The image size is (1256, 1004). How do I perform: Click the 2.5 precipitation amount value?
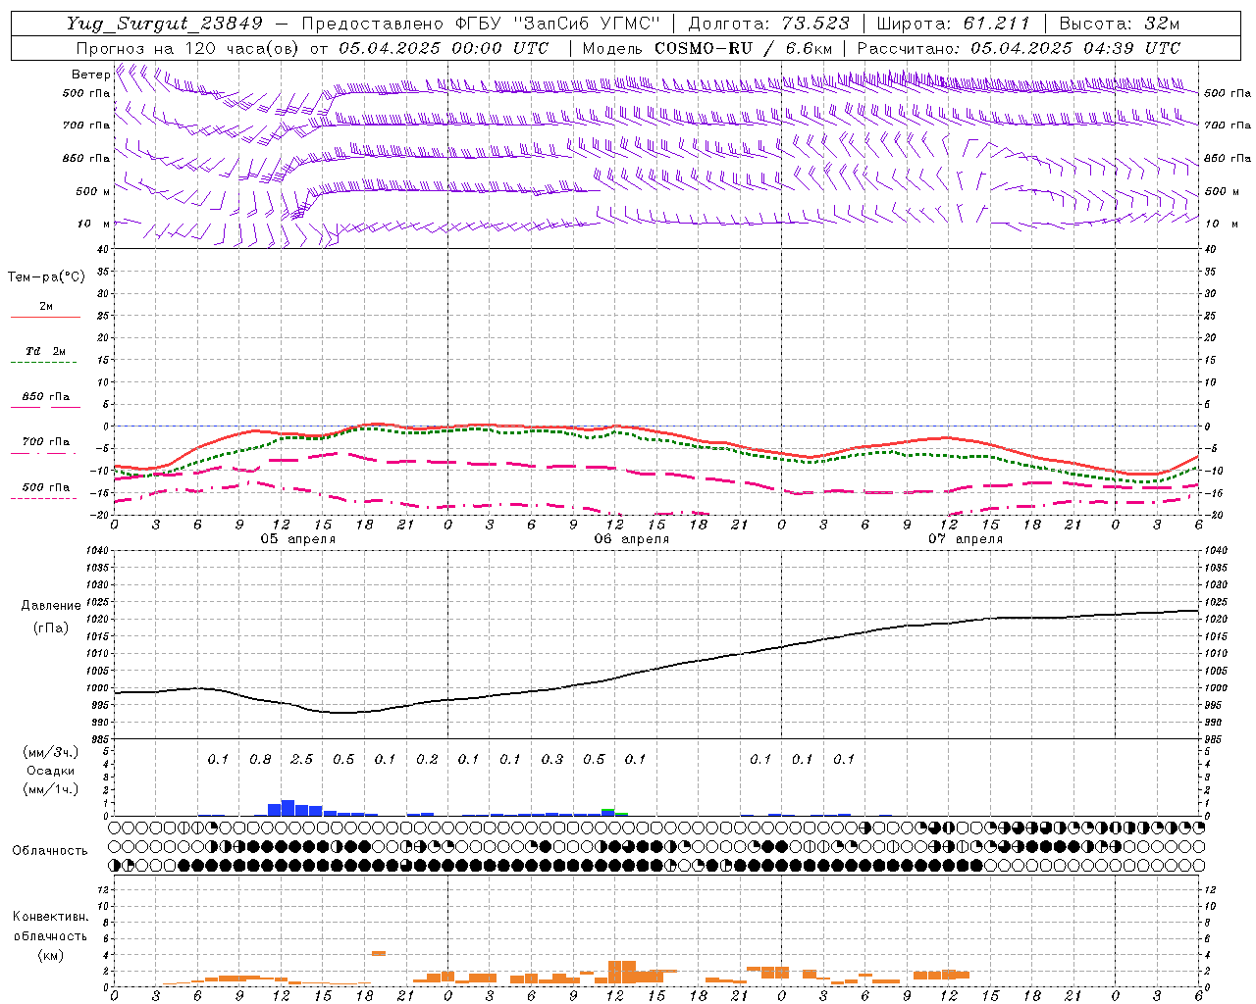point(302,760)
